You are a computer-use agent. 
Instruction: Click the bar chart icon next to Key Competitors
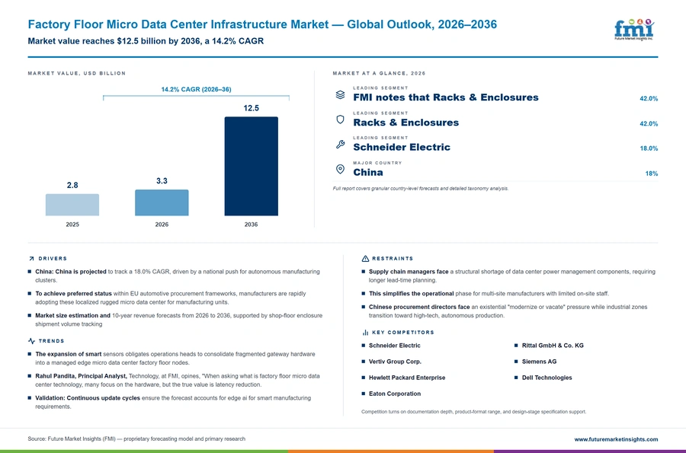(365, 333)
